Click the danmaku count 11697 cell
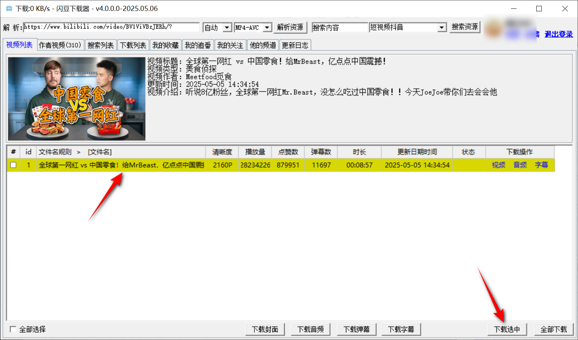 click(321, 165)
